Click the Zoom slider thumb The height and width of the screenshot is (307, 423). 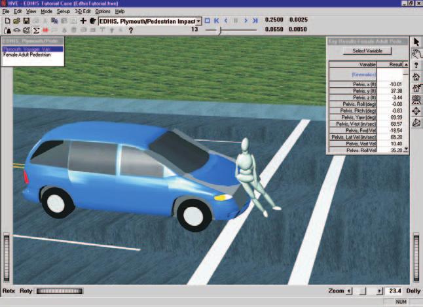click(363, 291)
